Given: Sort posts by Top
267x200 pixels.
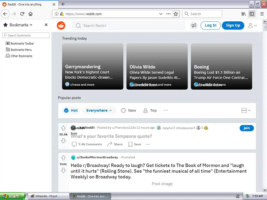Looking at the screenshot, I should pos(150,110).
